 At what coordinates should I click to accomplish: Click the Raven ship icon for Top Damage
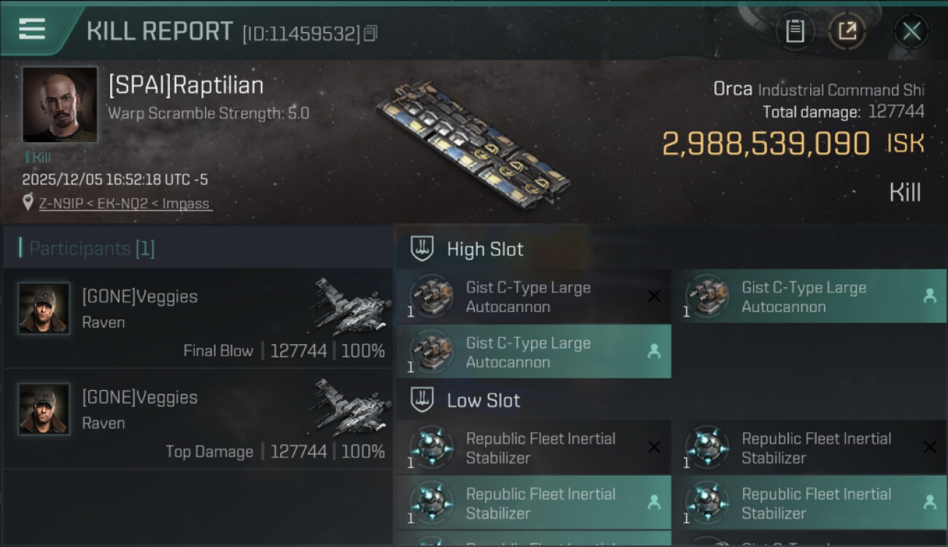click(352, 406)
